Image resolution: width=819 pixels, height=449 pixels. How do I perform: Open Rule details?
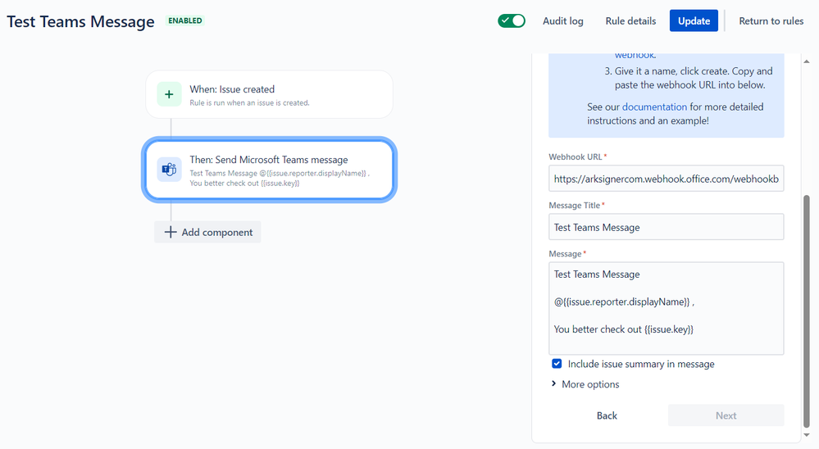point(630,20)
